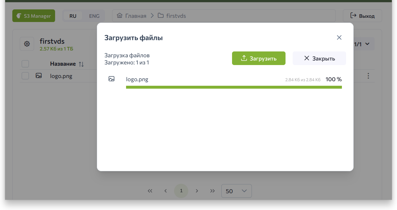Expand the 50 items per page dropdown

click(x=236, y=191)
